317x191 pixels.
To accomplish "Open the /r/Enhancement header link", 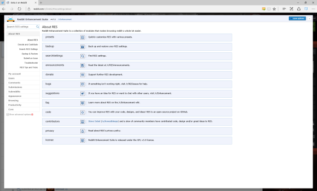I will pyautogui.click(x=65, y=19).
